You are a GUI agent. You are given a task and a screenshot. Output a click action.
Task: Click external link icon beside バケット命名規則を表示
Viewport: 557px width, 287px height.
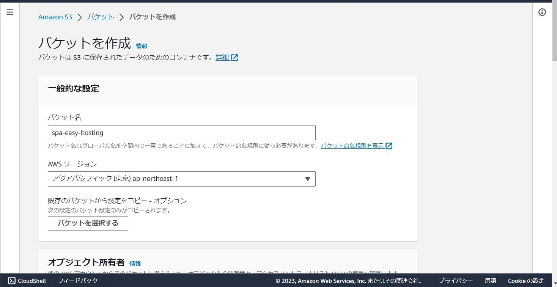(389, 146)
